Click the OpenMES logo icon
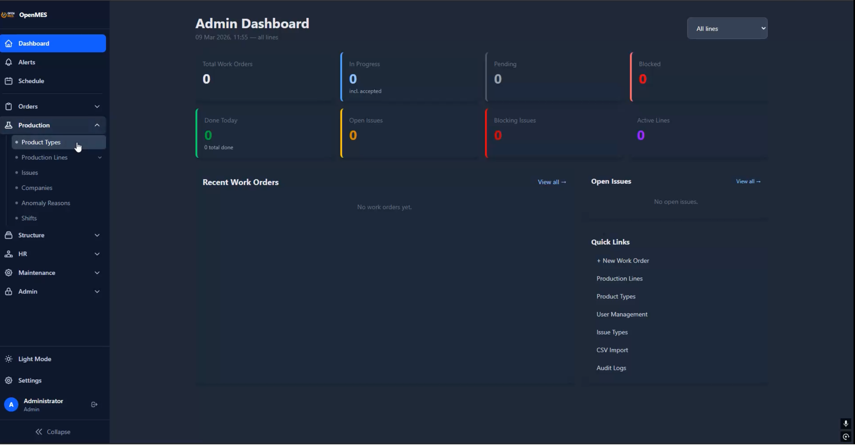 pyautogui.click(x=8, y=15)
